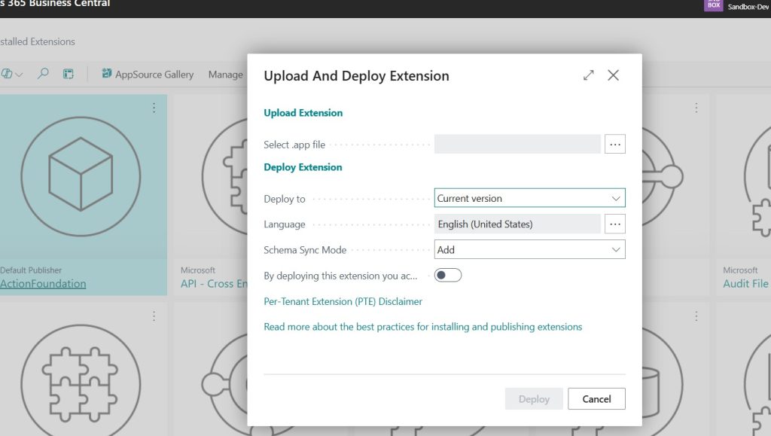Open the three-dot menu on the ActionFoundation card

pyautogui.click(x=154, y=108)
